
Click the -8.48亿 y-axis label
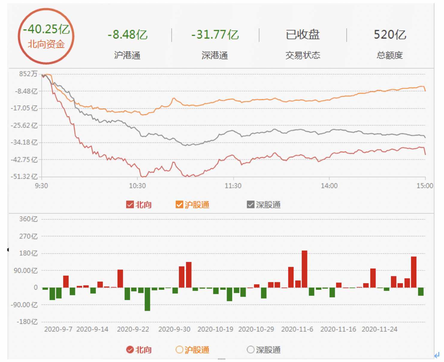[x=26, y=91]
